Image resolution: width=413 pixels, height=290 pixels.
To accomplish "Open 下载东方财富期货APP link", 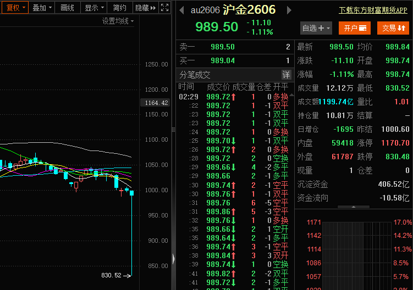I will pos(373,10).
